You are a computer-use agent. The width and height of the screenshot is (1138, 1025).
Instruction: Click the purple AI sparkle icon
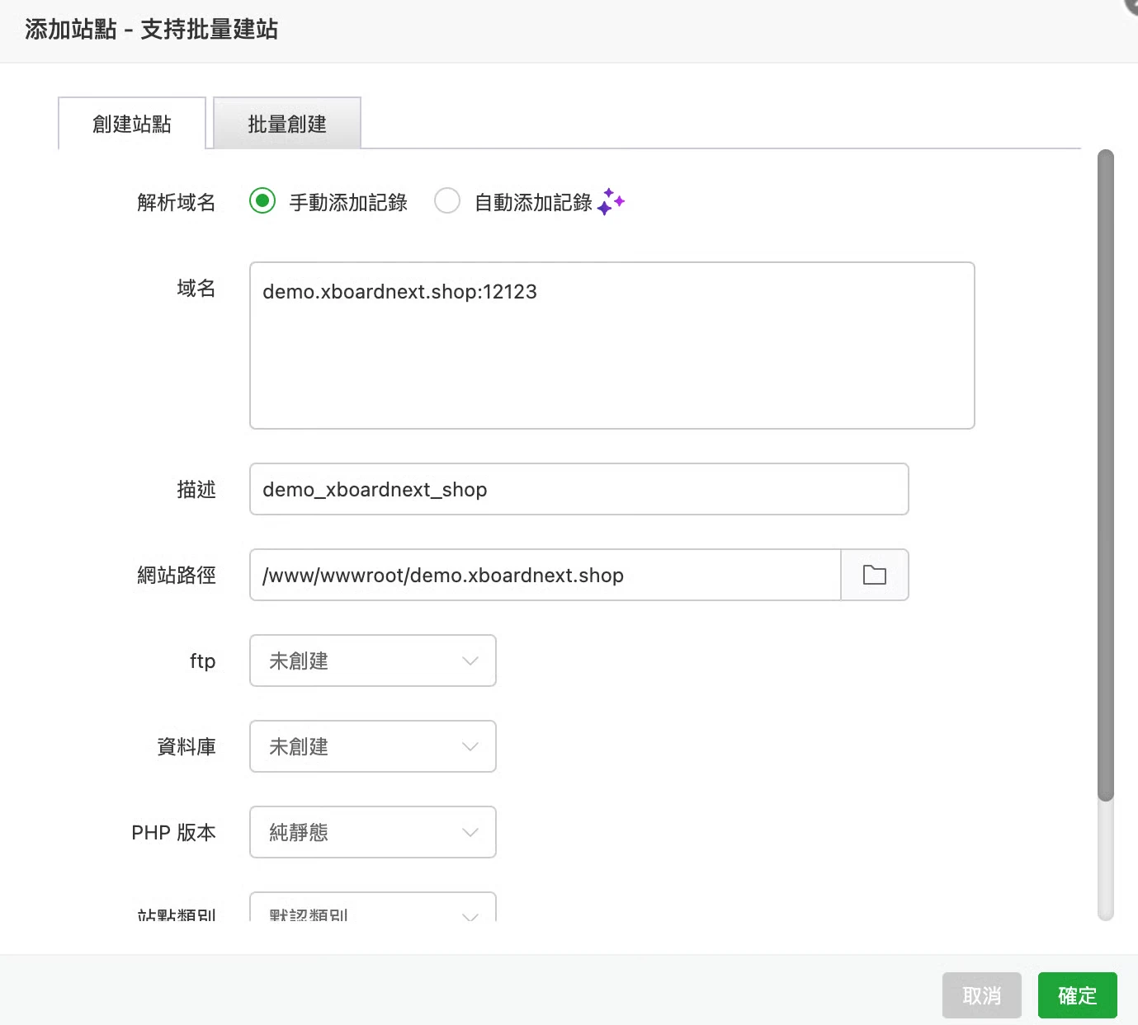[x=611, y=201]
